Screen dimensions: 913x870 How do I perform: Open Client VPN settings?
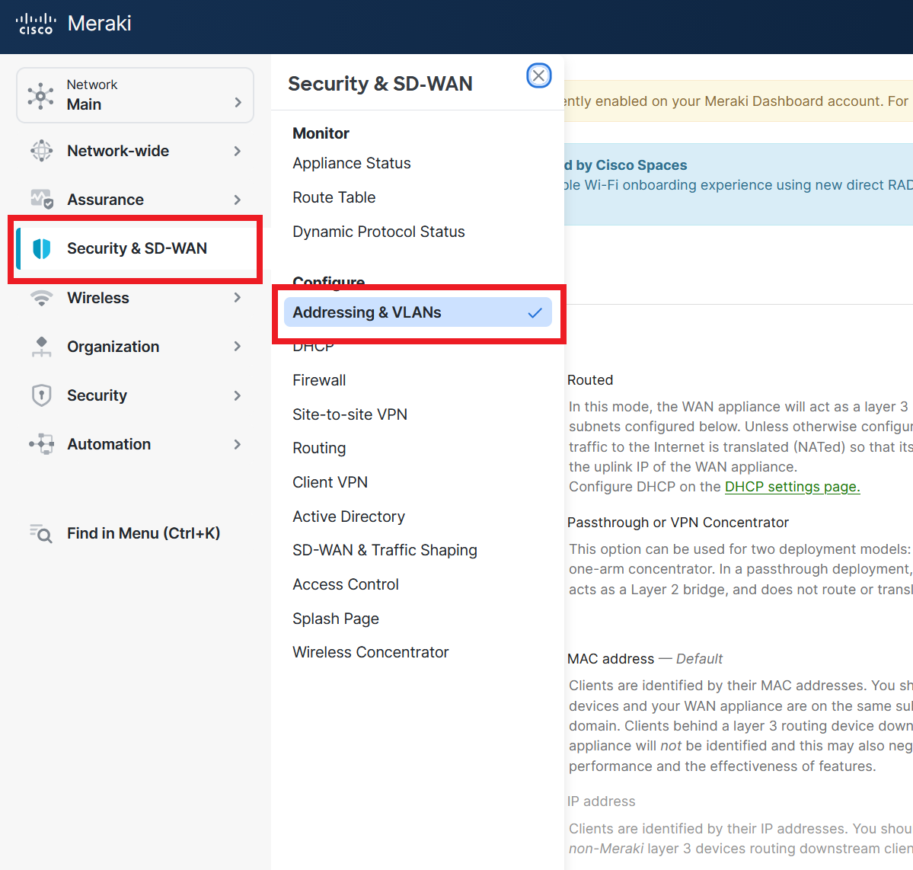click(x=330, y=482)
